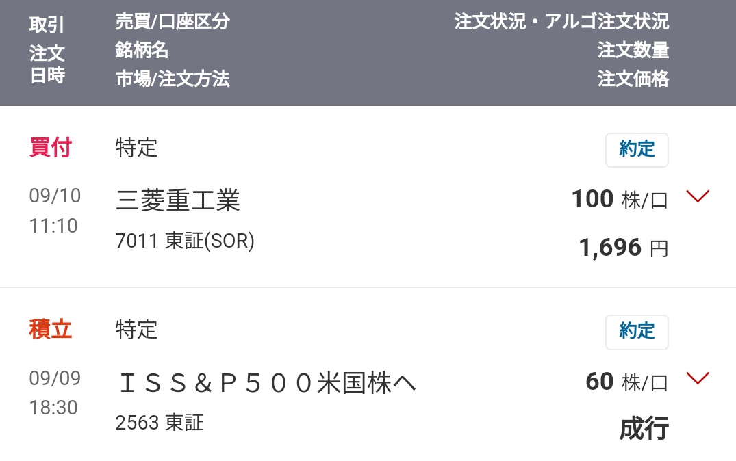
Task: Click 約定 status badge for 三菱重工業
Action: coord(637,150)
